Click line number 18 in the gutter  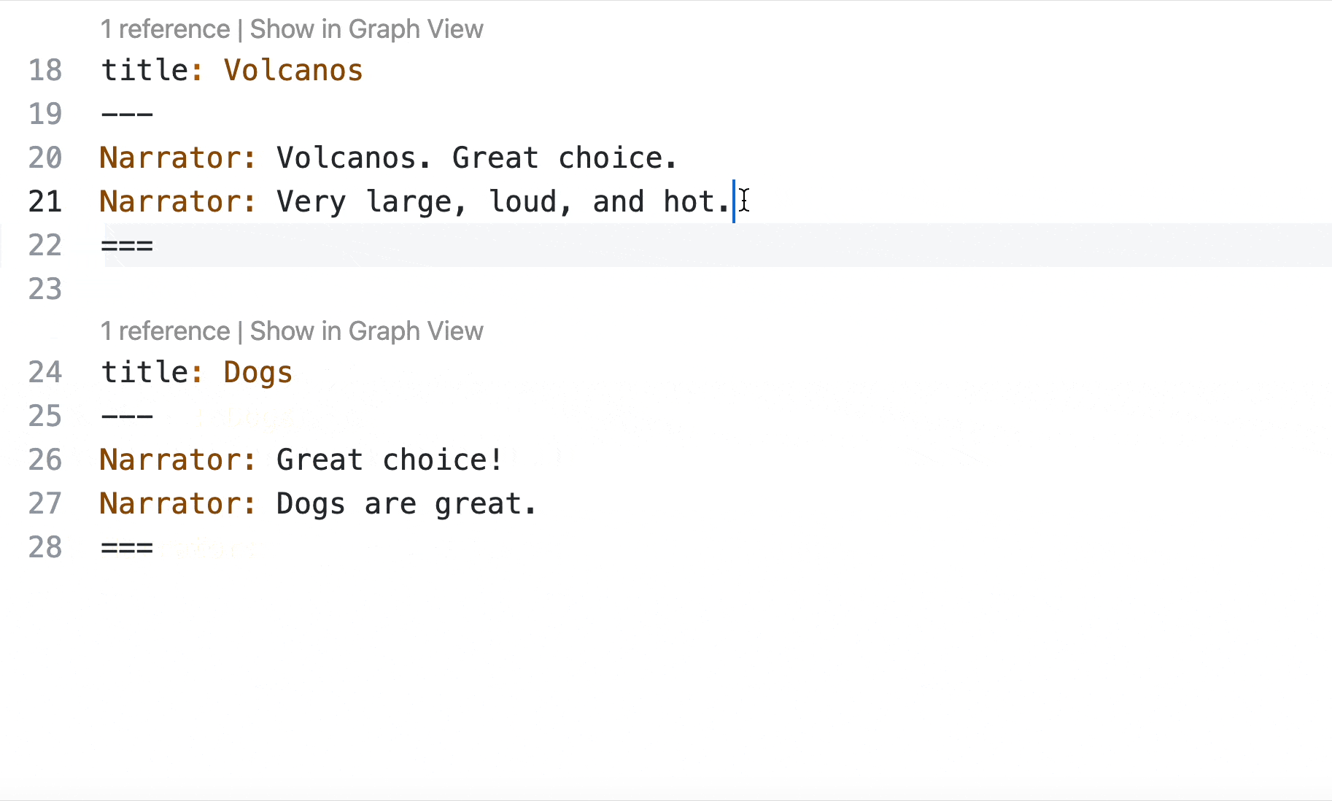click(x=45, y=71)
